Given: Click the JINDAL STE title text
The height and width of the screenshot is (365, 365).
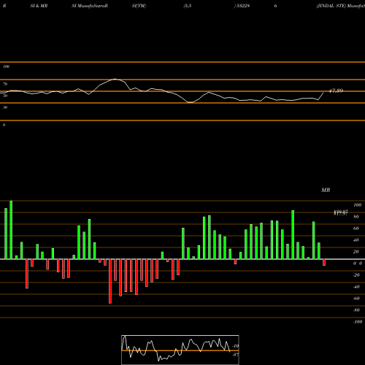Looking at the screenshot, I should [x=331, y=6].
